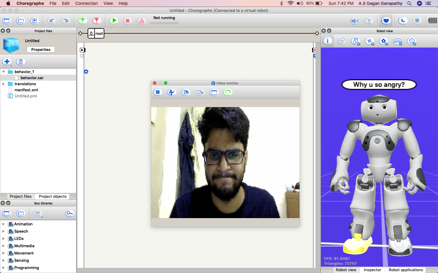Expand the Sensing box library
This screenshot has height=273, width=438.
[4, 260]
